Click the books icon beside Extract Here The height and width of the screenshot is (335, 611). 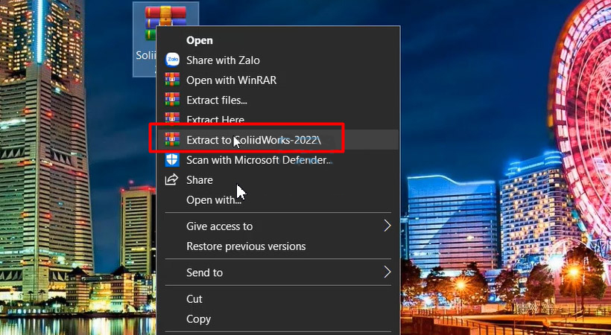(172, 118)
